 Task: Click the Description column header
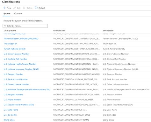pos(108,31)
